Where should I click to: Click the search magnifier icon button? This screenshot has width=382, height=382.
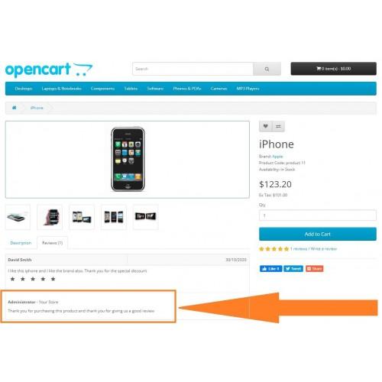(267, 69)
